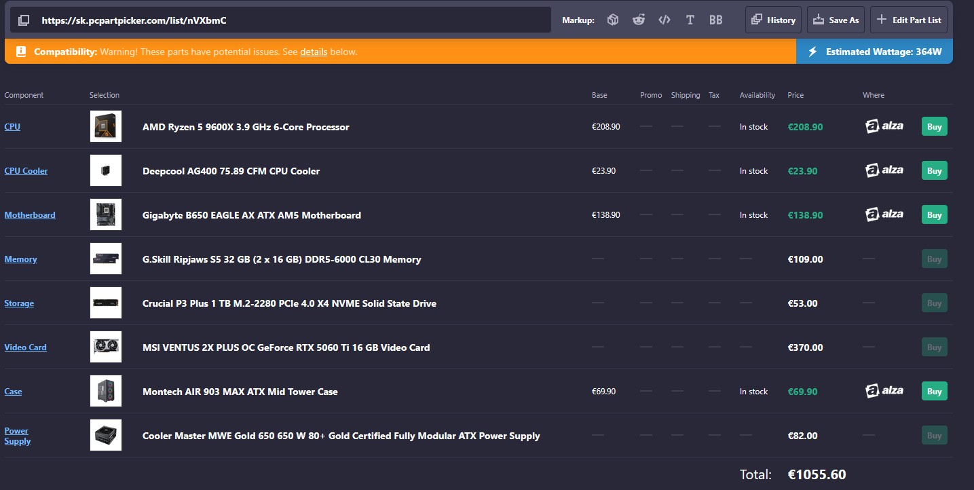Click the Deepcool AG400 cooler thumbnail

pyautogui.click(x=106, y=170)
